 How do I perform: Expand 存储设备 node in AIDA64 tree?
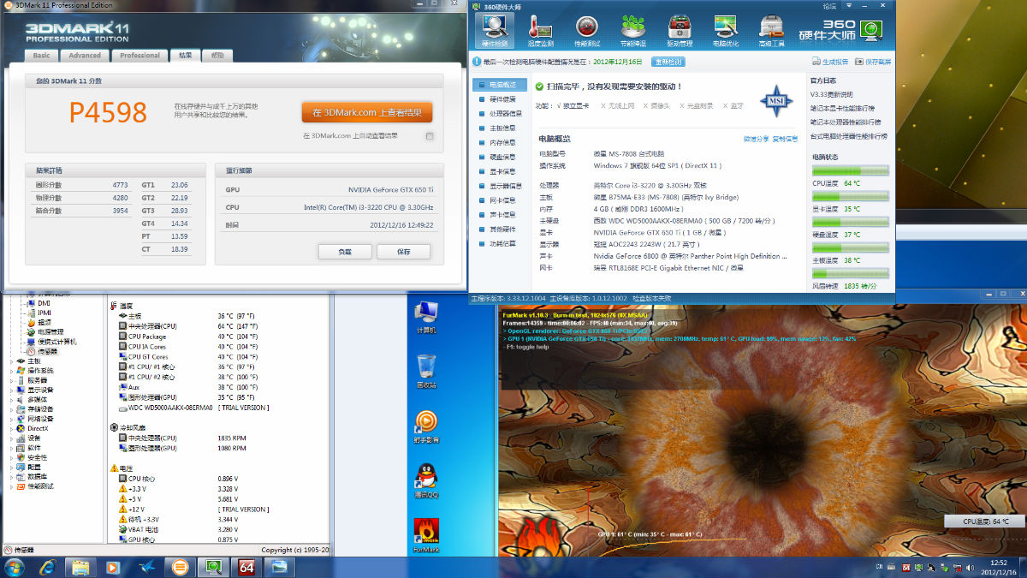(12, 409)
